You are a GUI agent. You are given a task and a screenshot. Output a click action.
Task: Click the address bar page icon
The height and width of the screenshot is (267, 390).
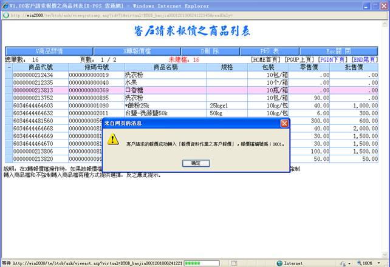coord(7,15)
